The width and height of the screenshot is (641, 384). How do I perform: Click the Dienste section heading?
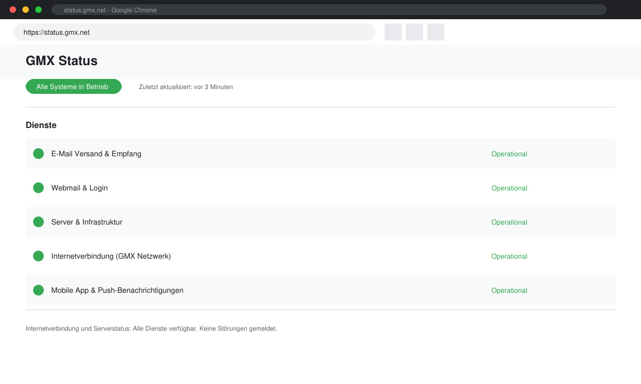(x=41, y=125)
